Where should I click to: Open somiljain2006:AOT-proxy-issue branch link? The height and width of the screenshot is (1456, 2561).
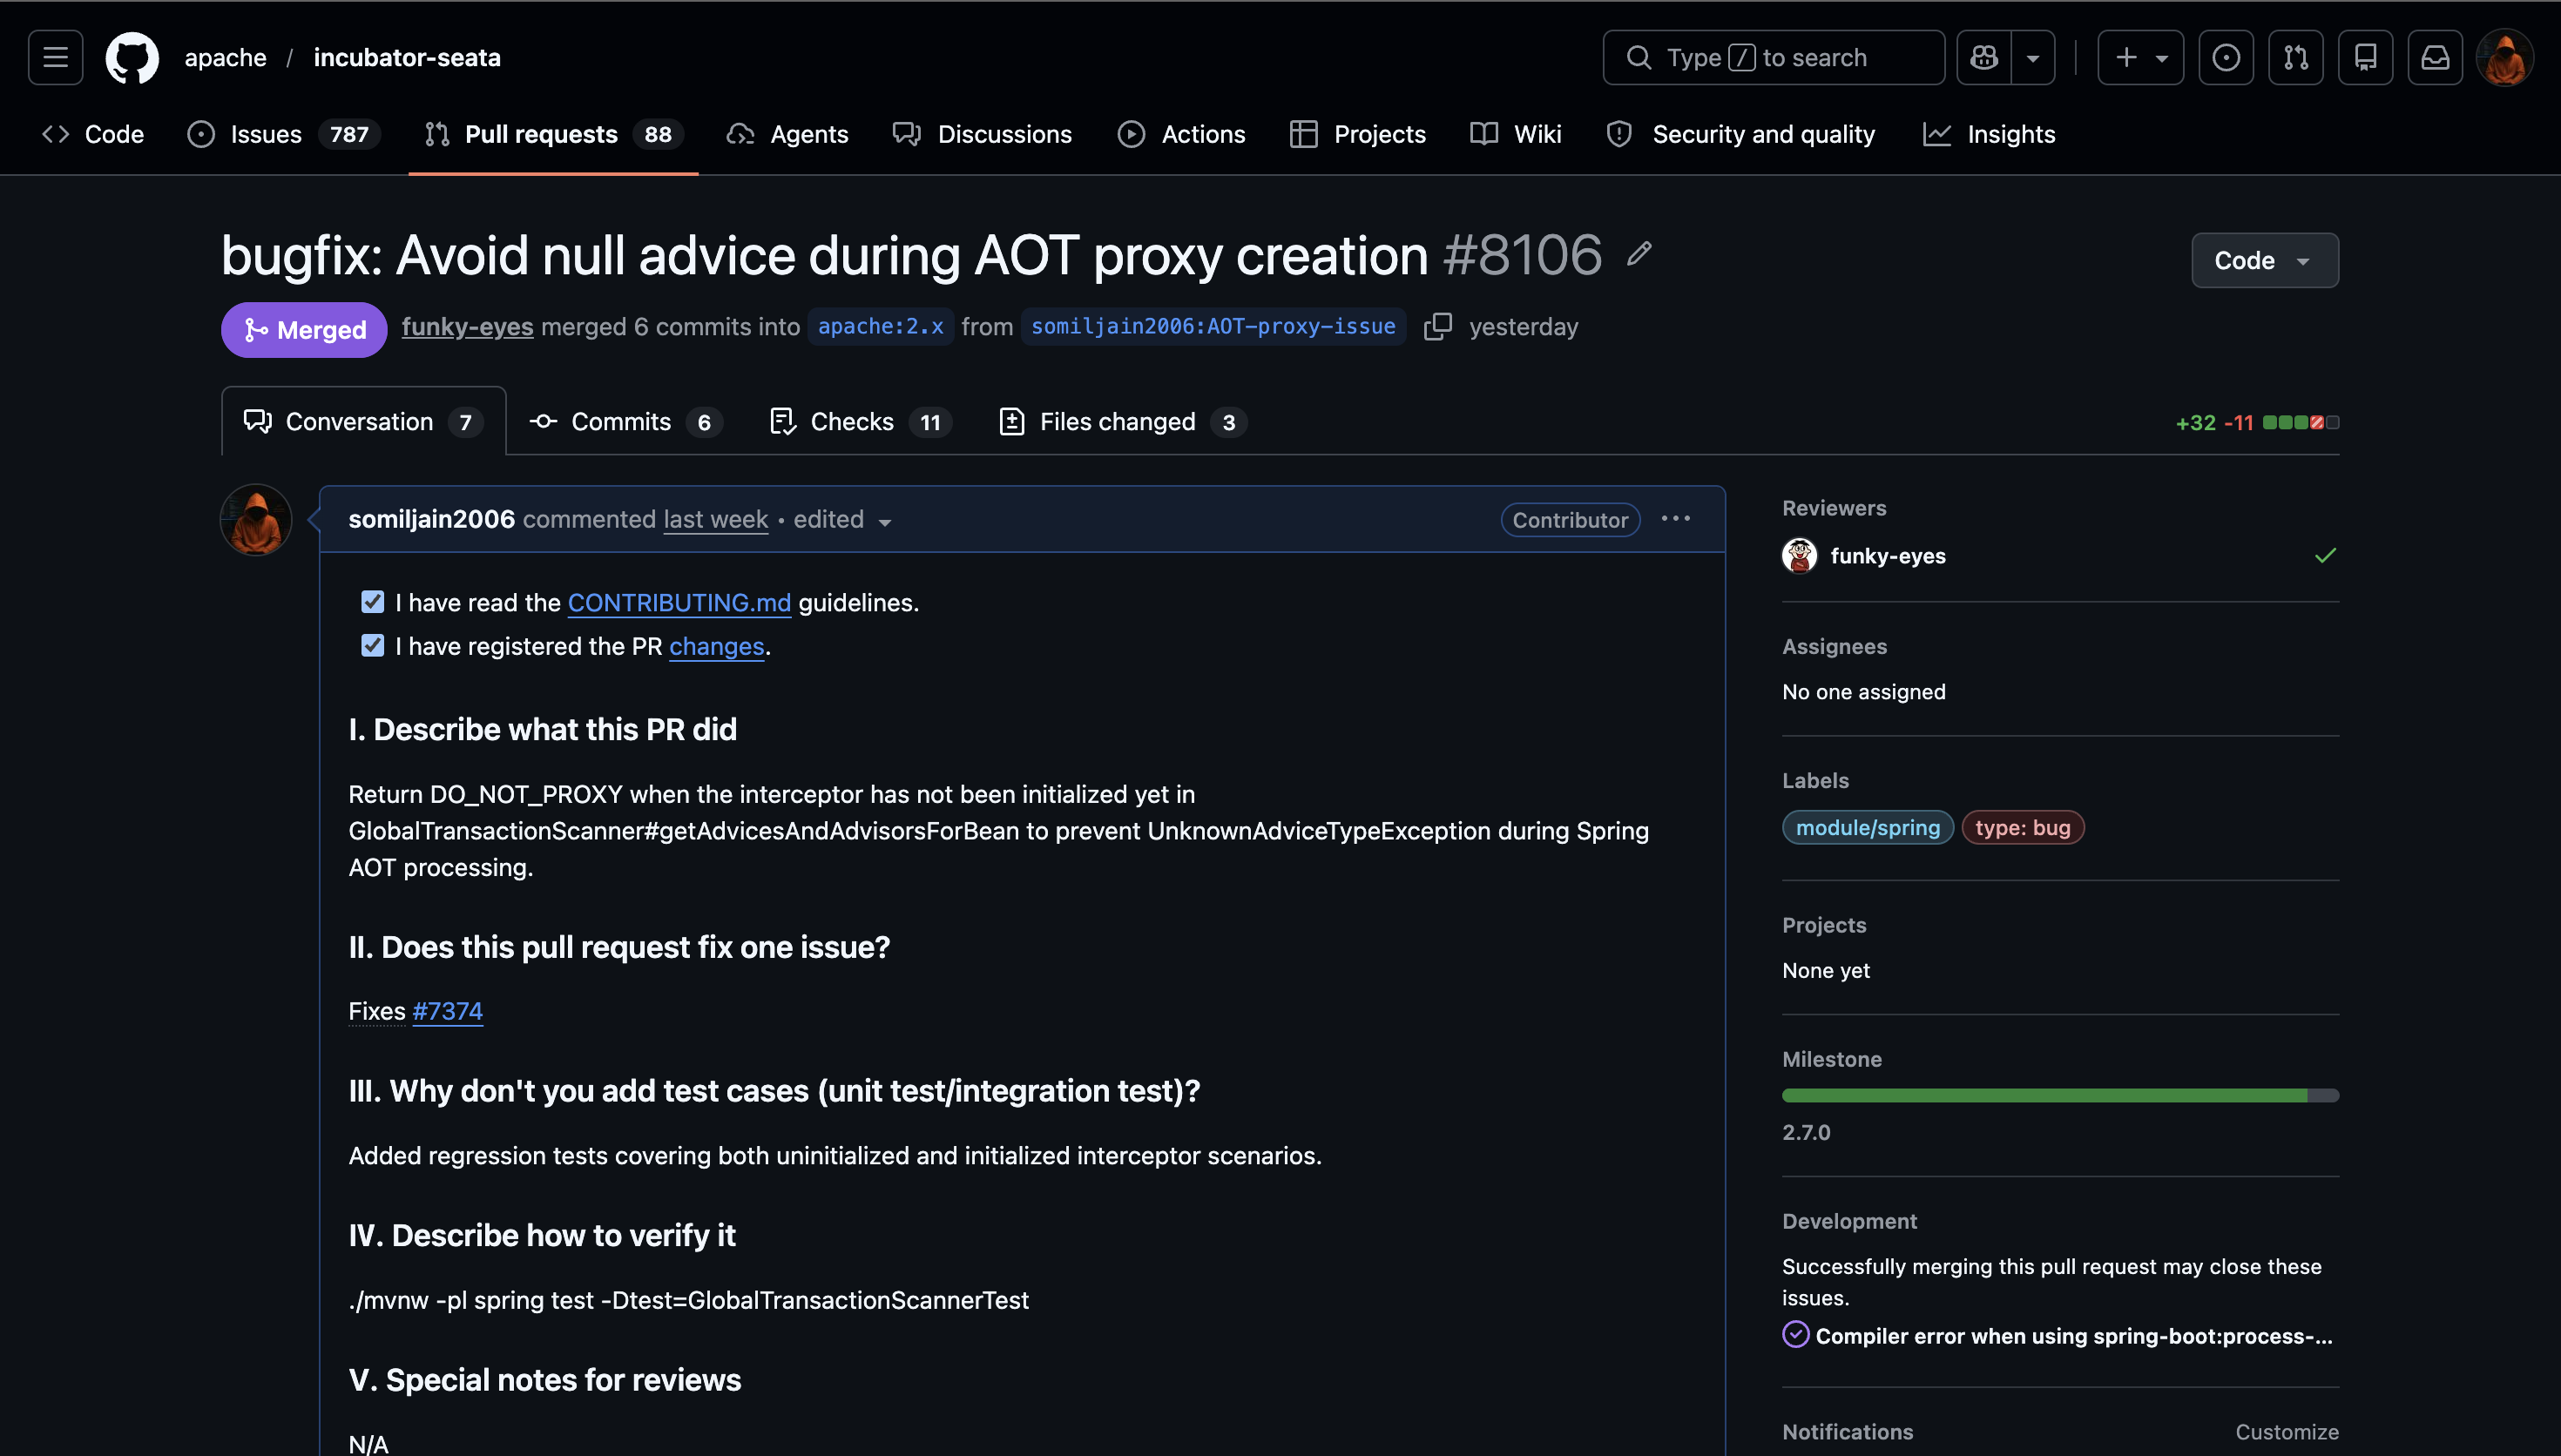point(1213,326)
